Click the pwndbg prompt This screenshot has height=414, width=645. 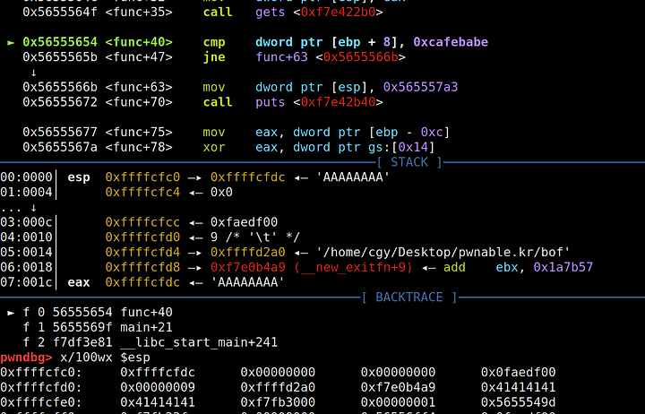point(26,358)
